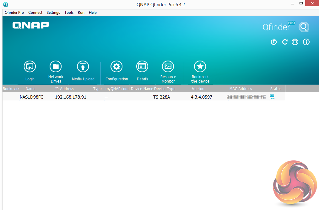Screen dimensions: 319x210
Task: Click version 4.3.4.0597 cell
Action: click(201, 97)
